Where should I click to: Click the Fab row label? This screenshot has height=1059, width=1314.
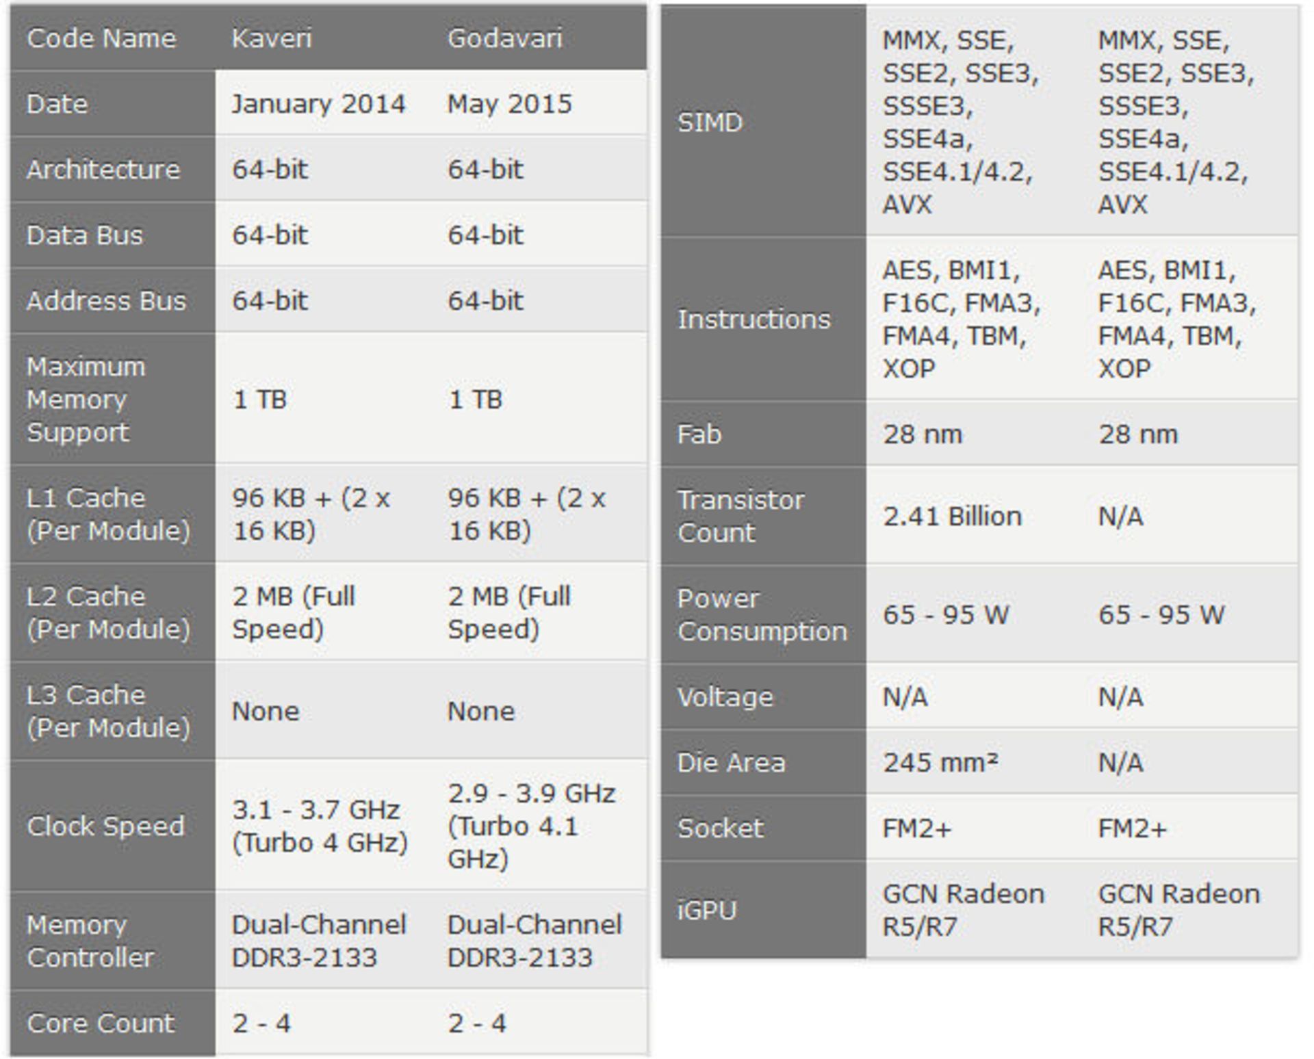763,434
